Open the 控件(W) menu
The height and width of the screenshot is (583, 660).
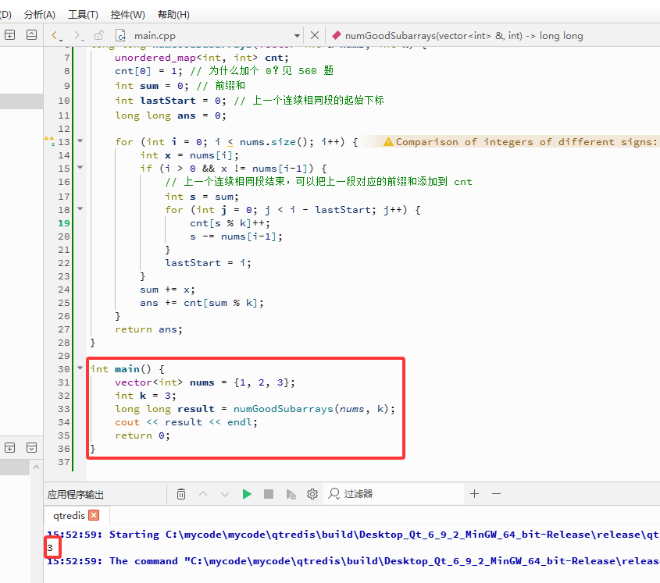click(127, 15)
